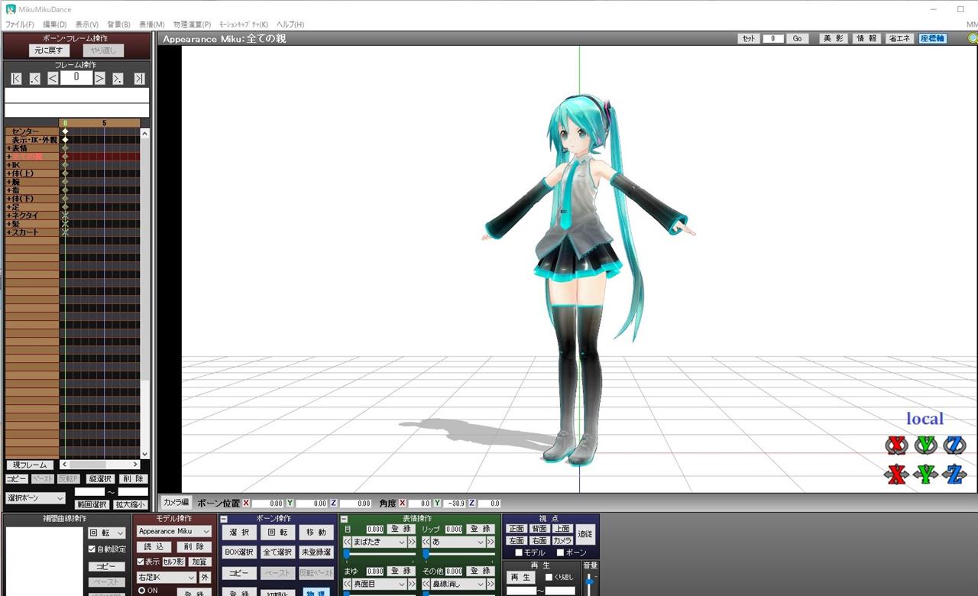Jump to the first frame
Screen dimensions: 978x596
pyautogui.click(x=17, y=78)
